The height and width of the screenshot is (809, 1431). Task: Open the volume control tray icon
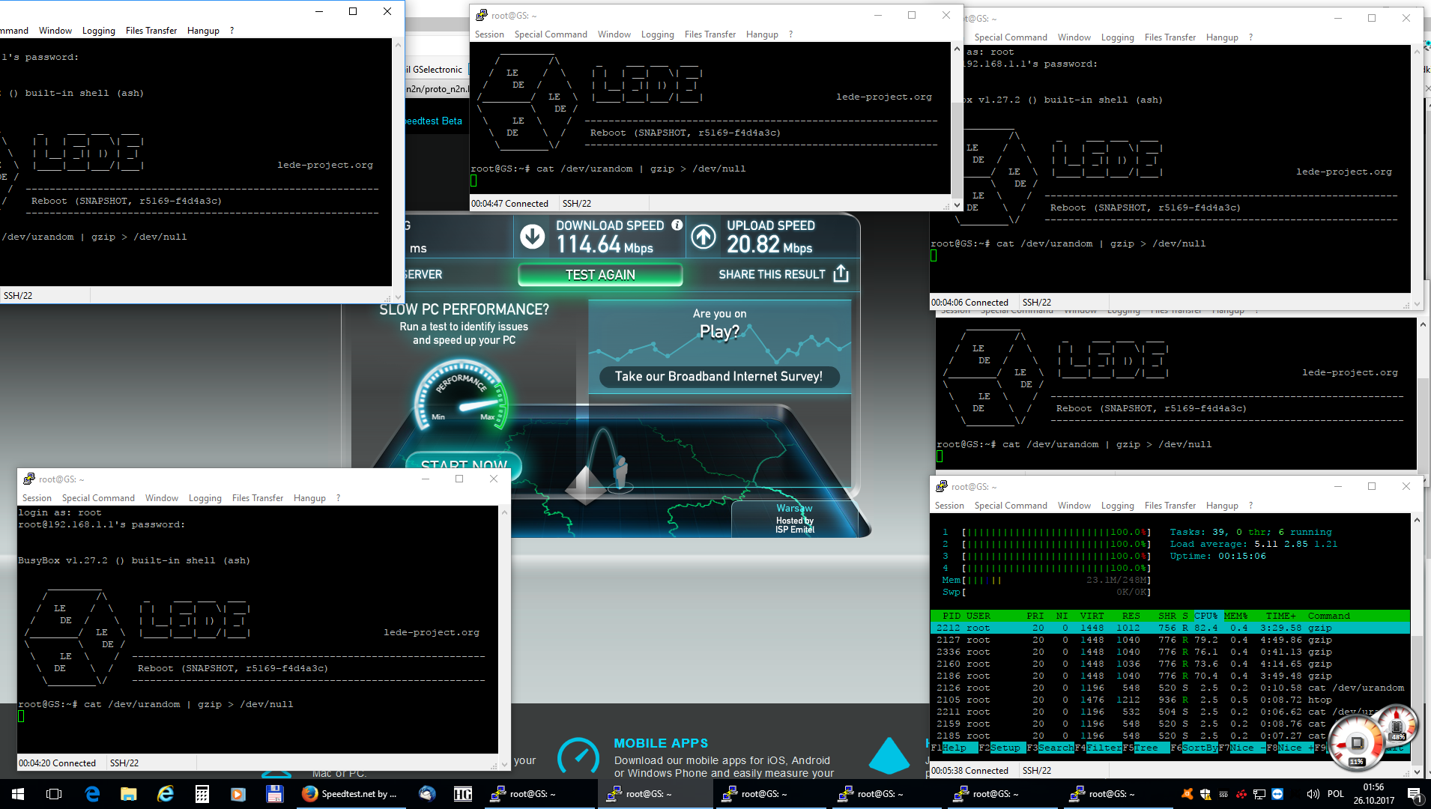tap(1313, 794)
